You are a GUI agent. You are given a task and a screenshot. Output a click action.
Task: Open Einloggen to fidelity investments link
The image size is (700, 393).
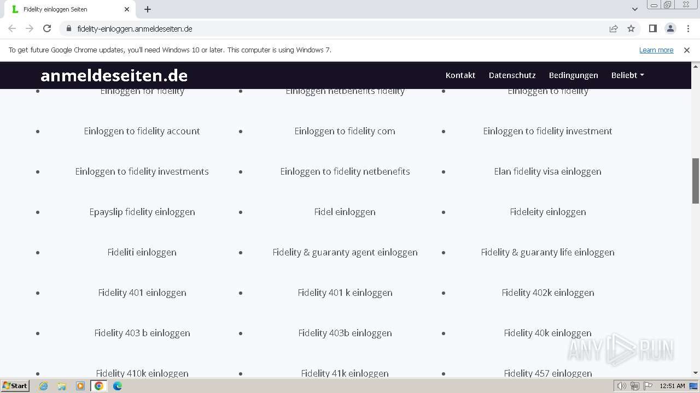142,171
